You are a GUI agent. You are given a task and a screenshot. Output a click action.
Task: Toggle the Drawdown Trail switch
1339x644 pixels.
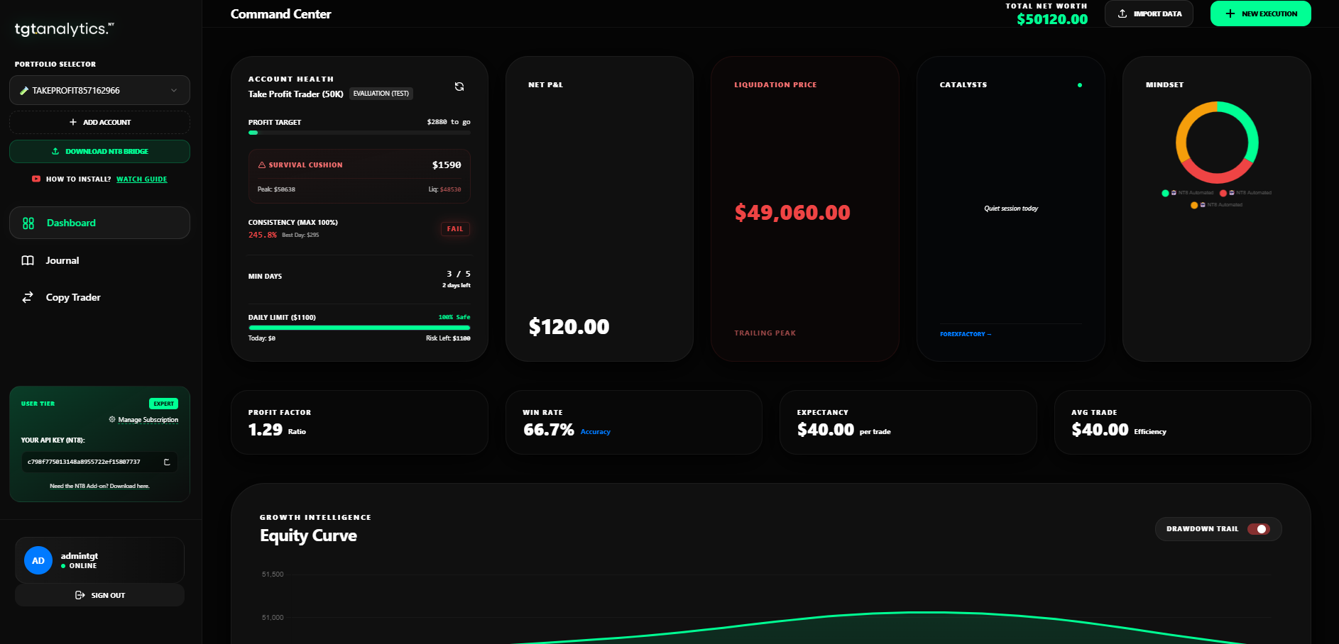click(x=1258, y=529)
